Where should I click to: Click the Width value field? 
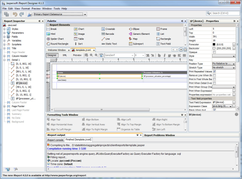pyautogui.click(x=224, y=37)
